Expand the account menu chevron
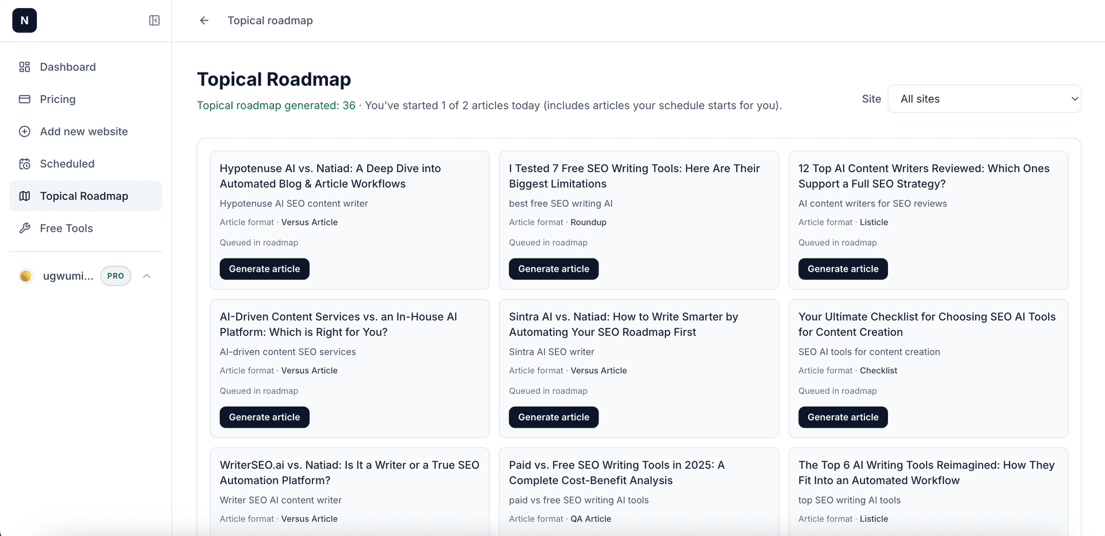 pos(147,276)
